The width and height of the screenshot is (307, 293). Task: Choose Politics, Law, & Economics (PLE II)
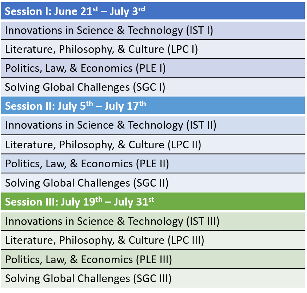(x=87, y=163)
